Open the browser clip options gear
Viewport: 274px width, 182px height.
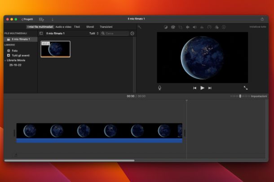(132, 33)
